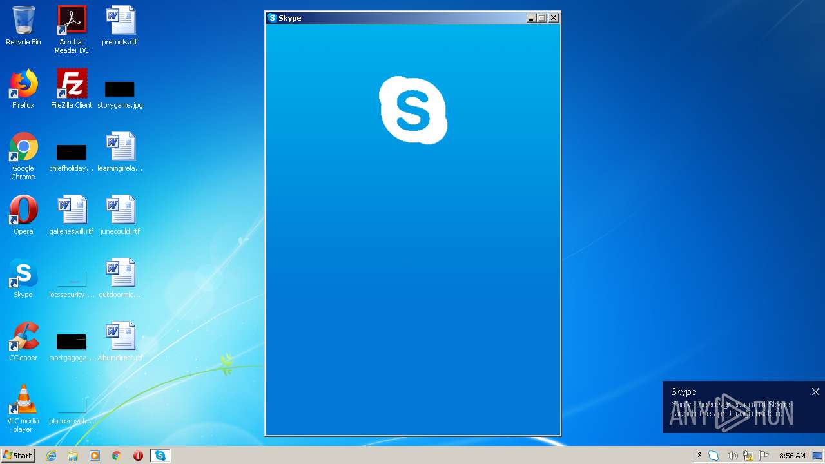Open Opera from the taskbar

coord(138,456)
